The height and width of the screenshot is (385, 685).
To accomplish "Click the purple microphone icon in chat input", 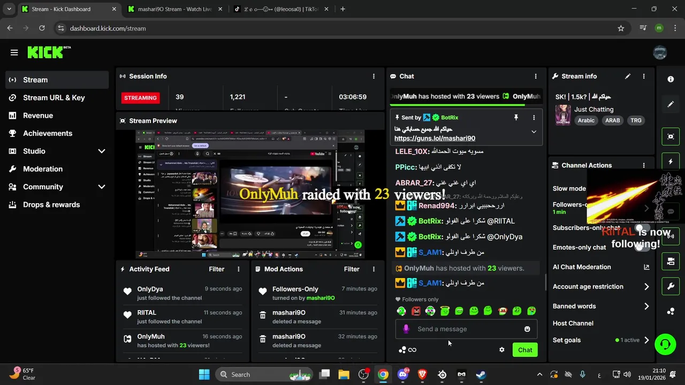I will [406, 329].
